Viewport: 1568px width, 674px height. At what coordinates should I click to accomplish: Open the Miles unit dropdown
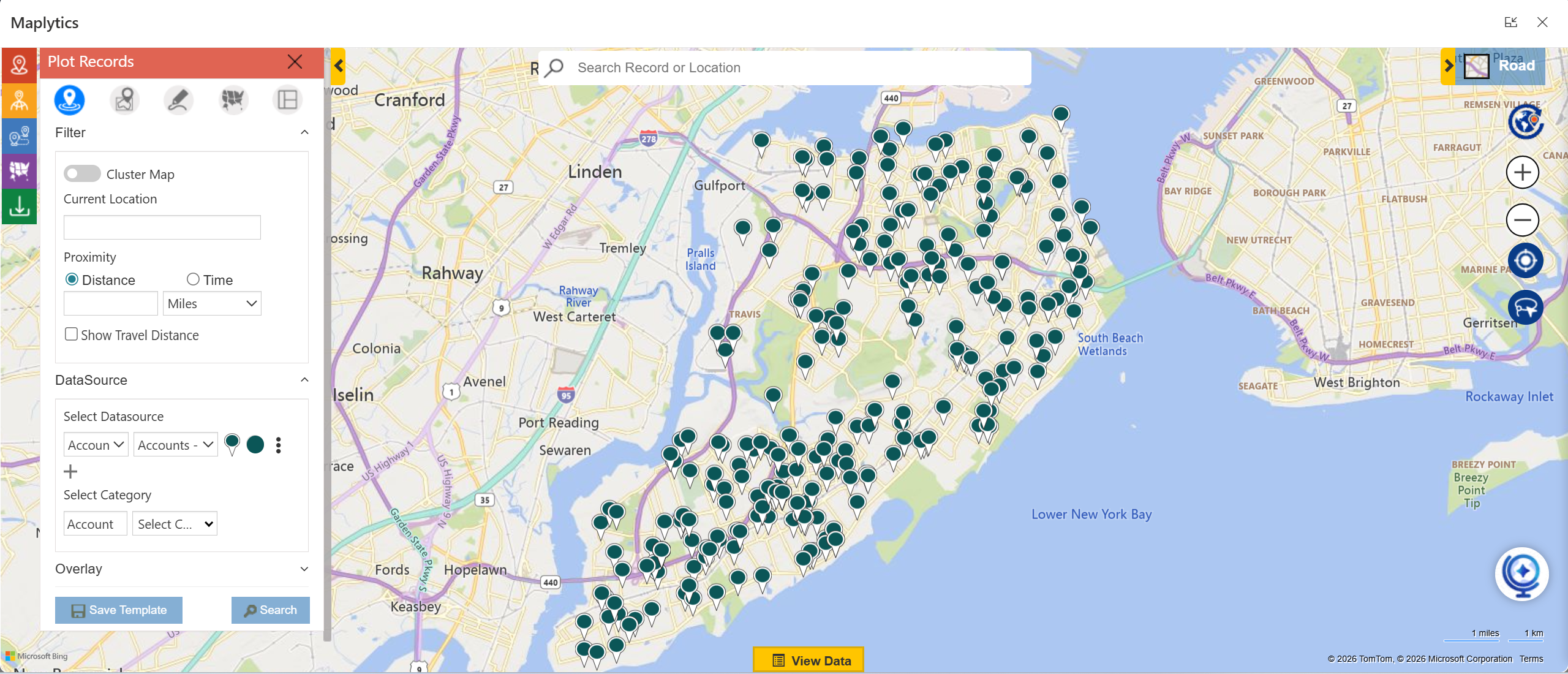coord(212,303)
